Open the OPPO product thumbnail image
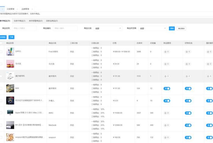The image size is (213, 143). click(x=10, y=52)
